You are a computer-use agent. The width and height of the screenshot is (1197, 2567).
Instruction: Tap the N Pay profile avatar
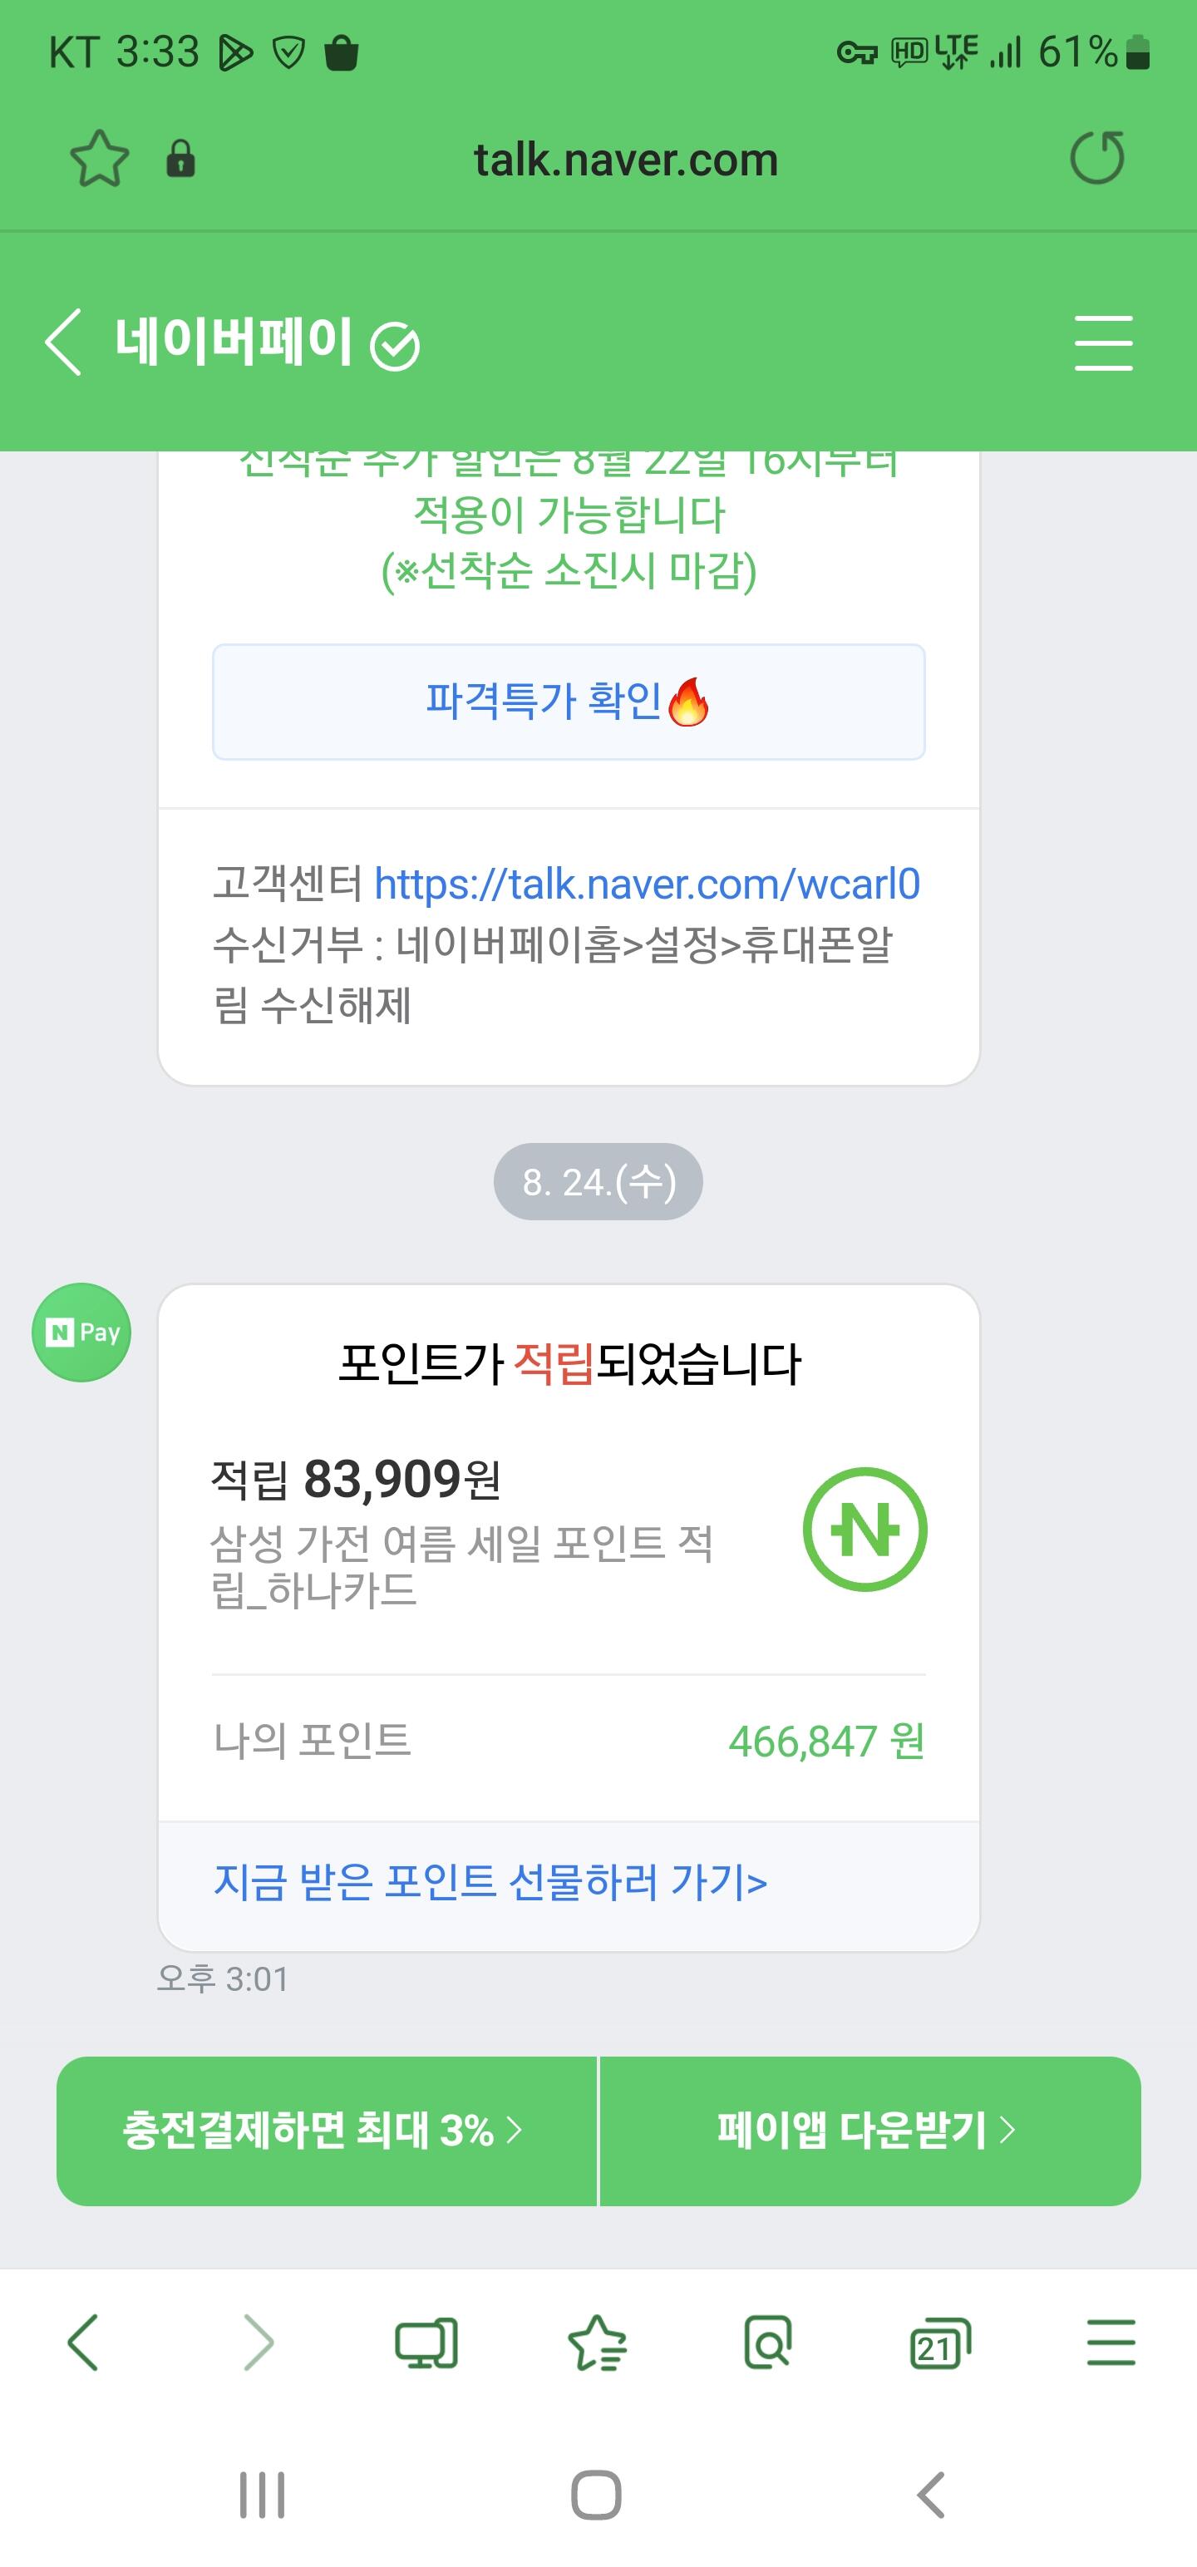[x=81, y=1333]
